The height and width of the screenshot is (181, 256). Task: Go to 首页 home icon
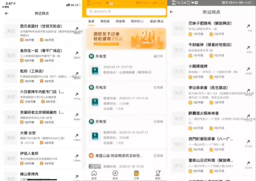(x=94, y=174)
